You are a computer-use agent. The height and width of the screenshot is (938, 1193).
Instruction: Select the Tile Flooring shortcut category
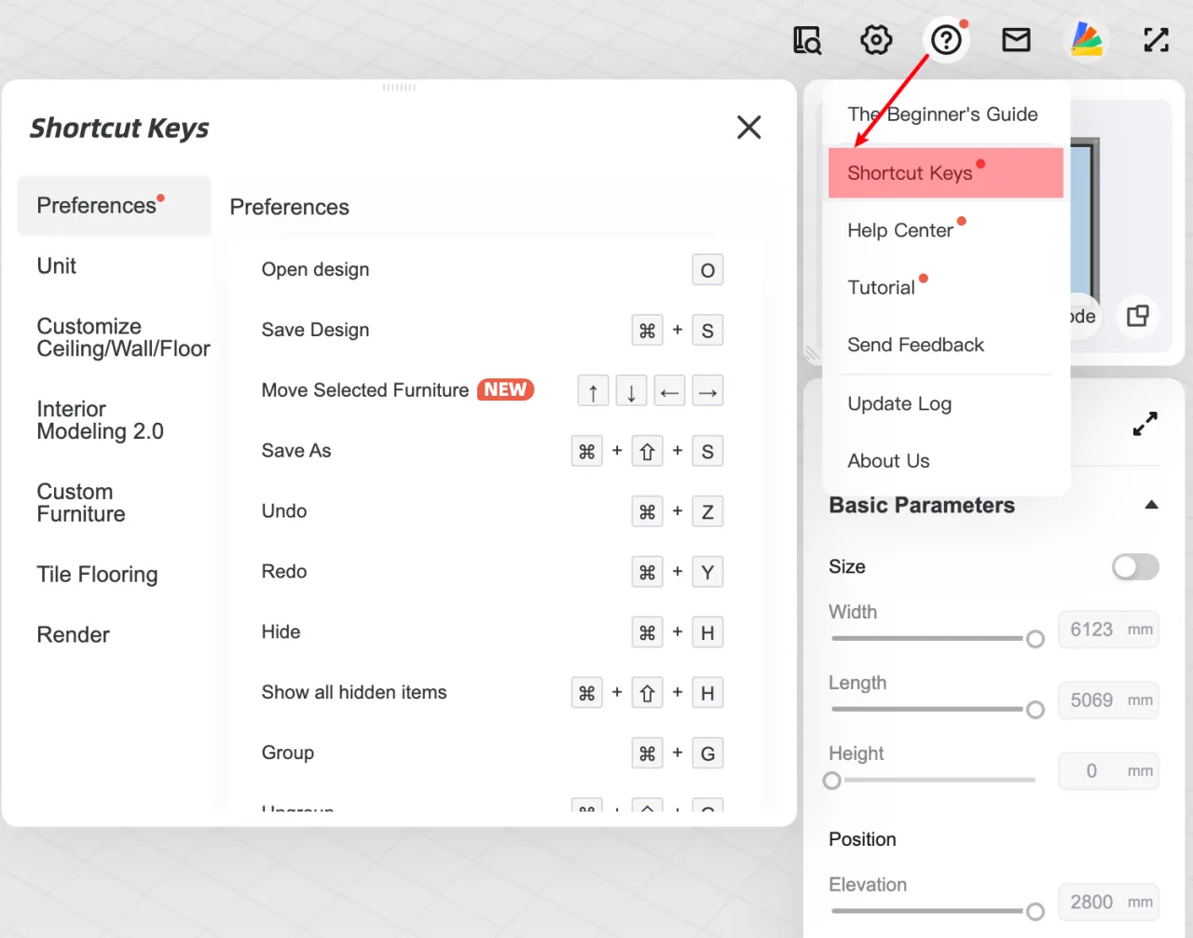[97, 575]
